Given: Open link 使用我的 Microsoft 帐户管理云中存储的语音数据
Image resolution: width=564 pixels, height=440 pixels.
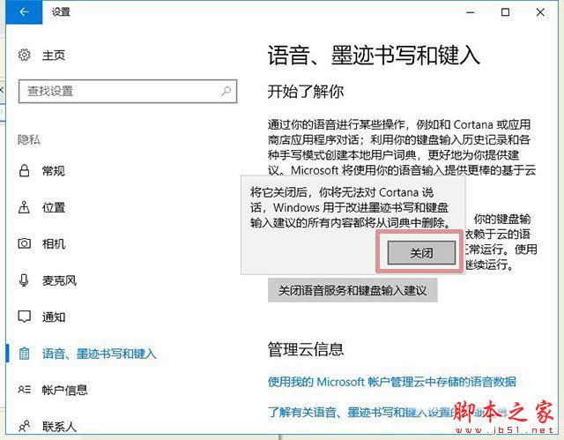Looking at the screenshot, I should 392,381.
